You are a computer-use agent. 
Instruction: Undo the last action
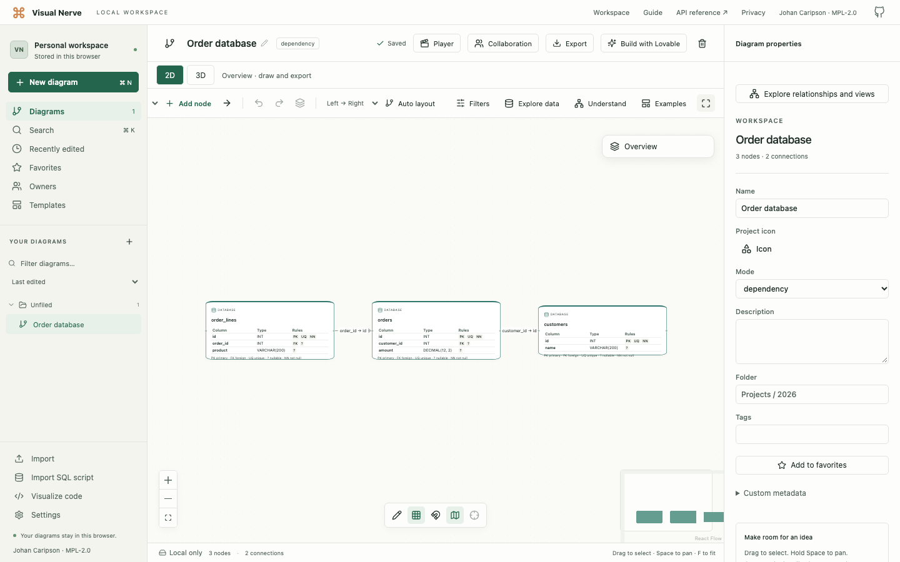(259, 103)
